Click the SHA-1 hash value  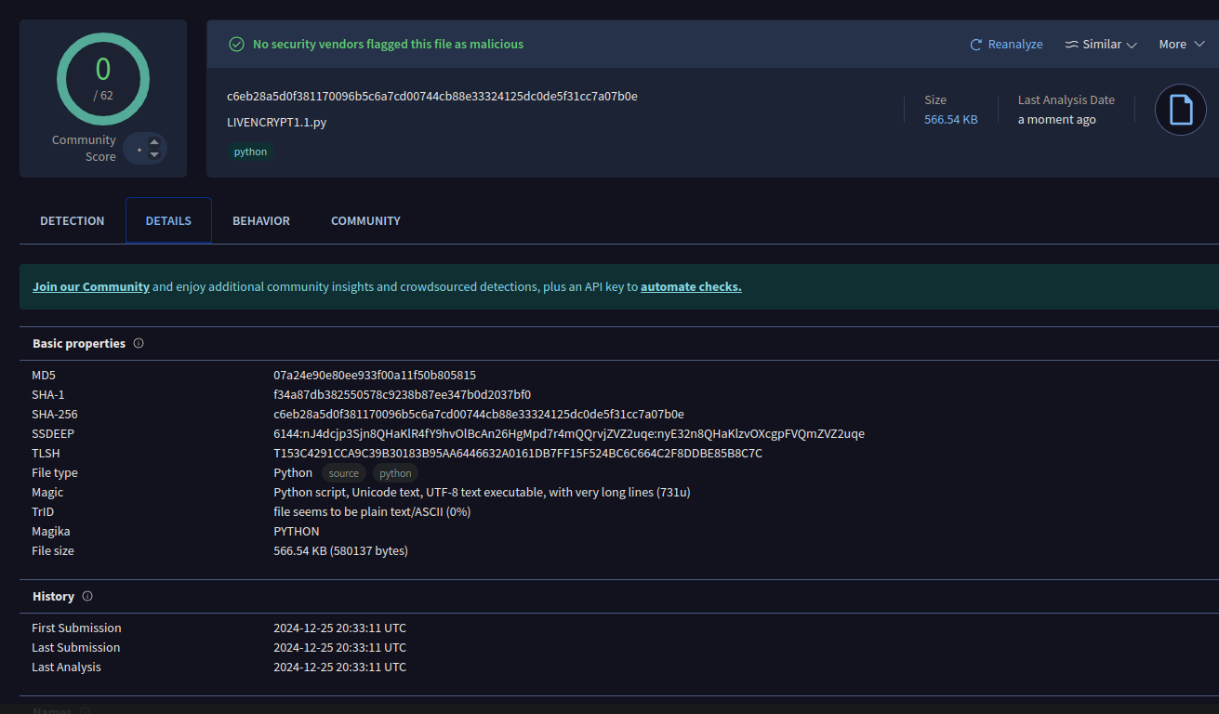(x=403, y=394)
